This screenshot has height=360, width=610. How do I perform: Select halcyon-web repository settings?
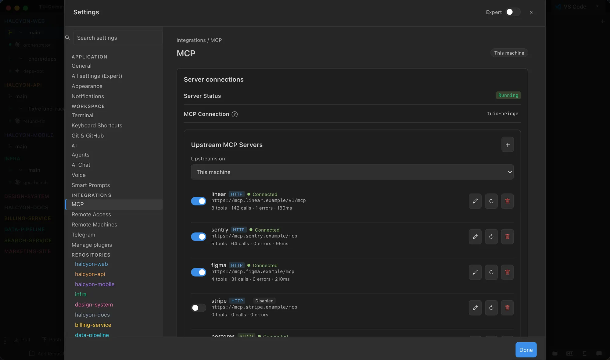click(x=114, y=264)
